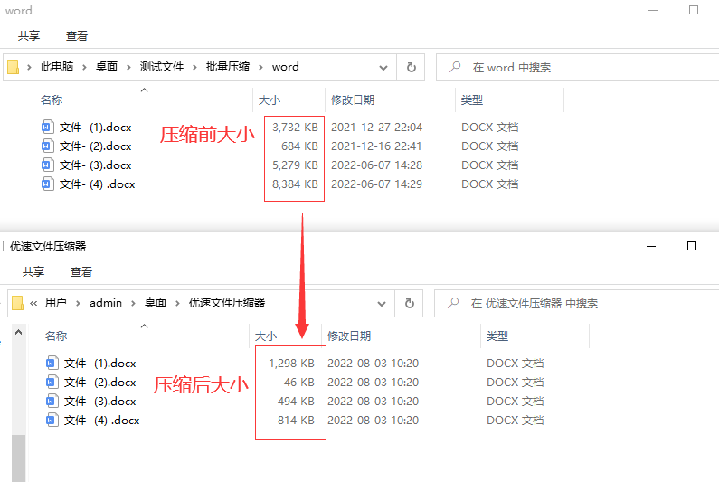Viewport: 719px width, 482px height.
Task: Select 桌面 breadcrumb in word window path
Action: pyautogui.click(x=107, y=67)
